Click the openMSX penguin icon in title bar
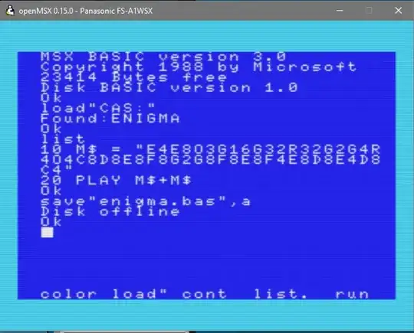Viewport: 414px width, 333px height. [x=10, y=11]
